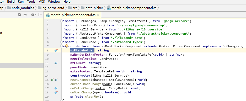Click the '../core/types/common-wrap' import path
The width and height of the screenshot is (246, 101).
[x=141, y=25]
